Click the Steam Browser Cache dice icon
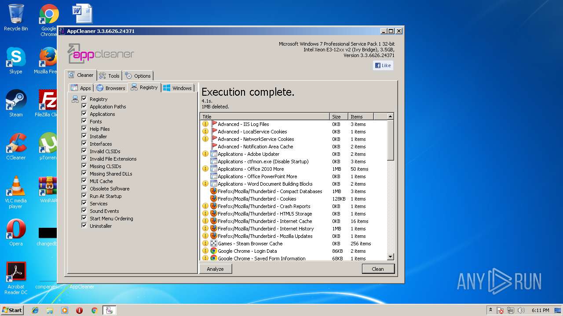 [x=213, y=244]
